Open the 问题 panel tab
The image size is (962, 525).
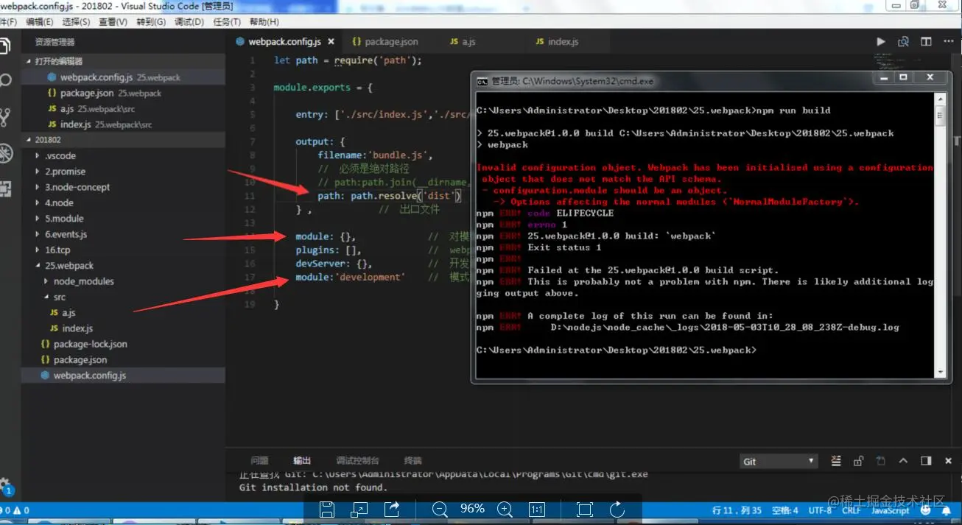pos(259,460)
